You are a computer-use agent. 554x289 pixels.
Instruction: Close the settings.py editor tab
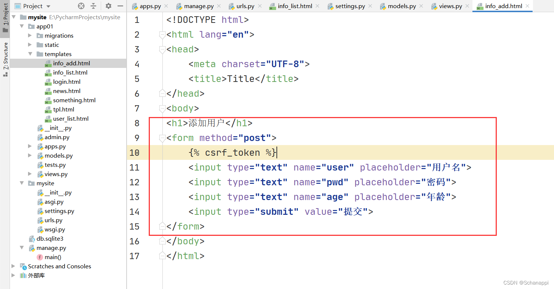tap(371, 6)
